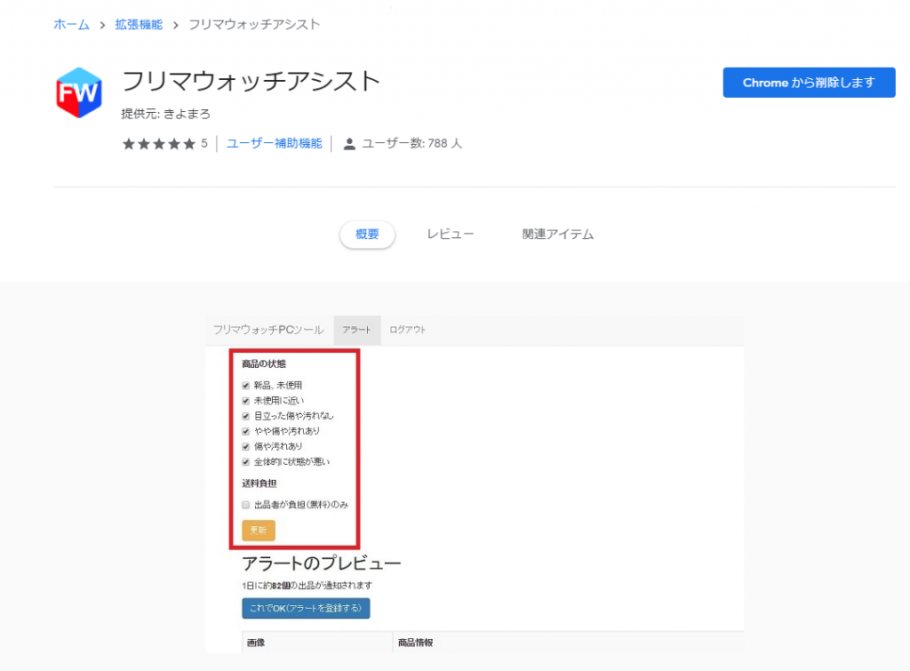Click これでOK(アラートを登録する) button
The image size is (910, 671).
point(306,609)
